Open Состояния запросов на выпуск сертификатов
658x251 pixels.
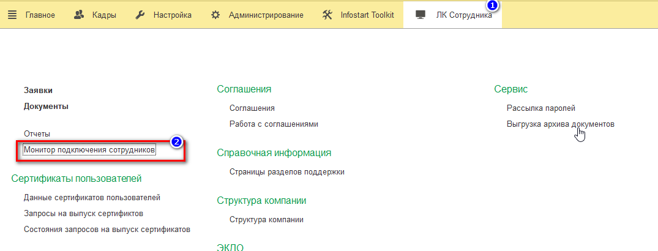click(107, 229)
